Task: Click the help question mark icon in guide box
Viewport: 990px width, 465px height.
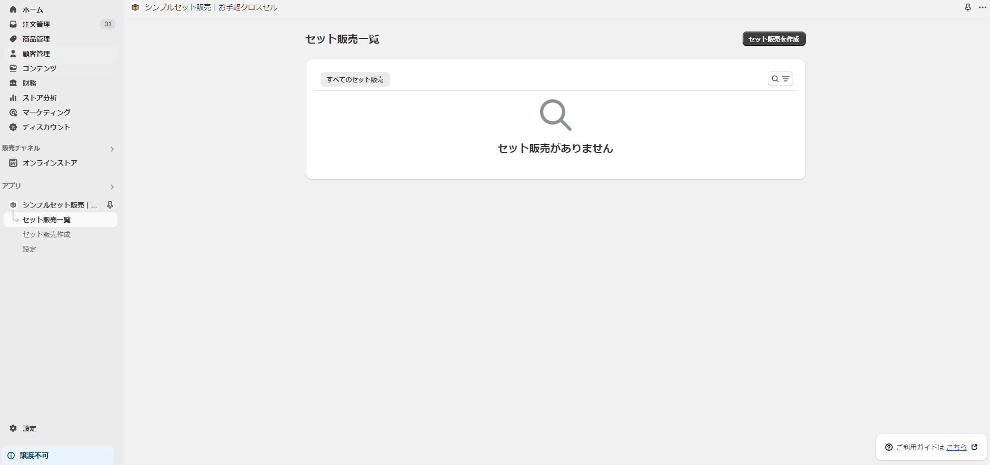Action: click(x=889, y=447)
